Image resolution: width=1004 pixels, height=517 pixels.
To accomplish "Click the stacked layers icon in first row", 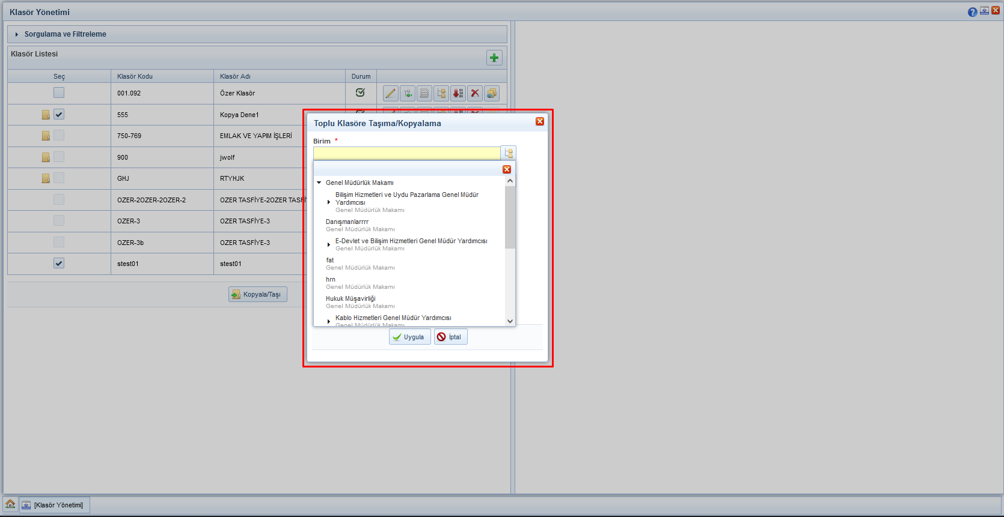I will (424, 93).
